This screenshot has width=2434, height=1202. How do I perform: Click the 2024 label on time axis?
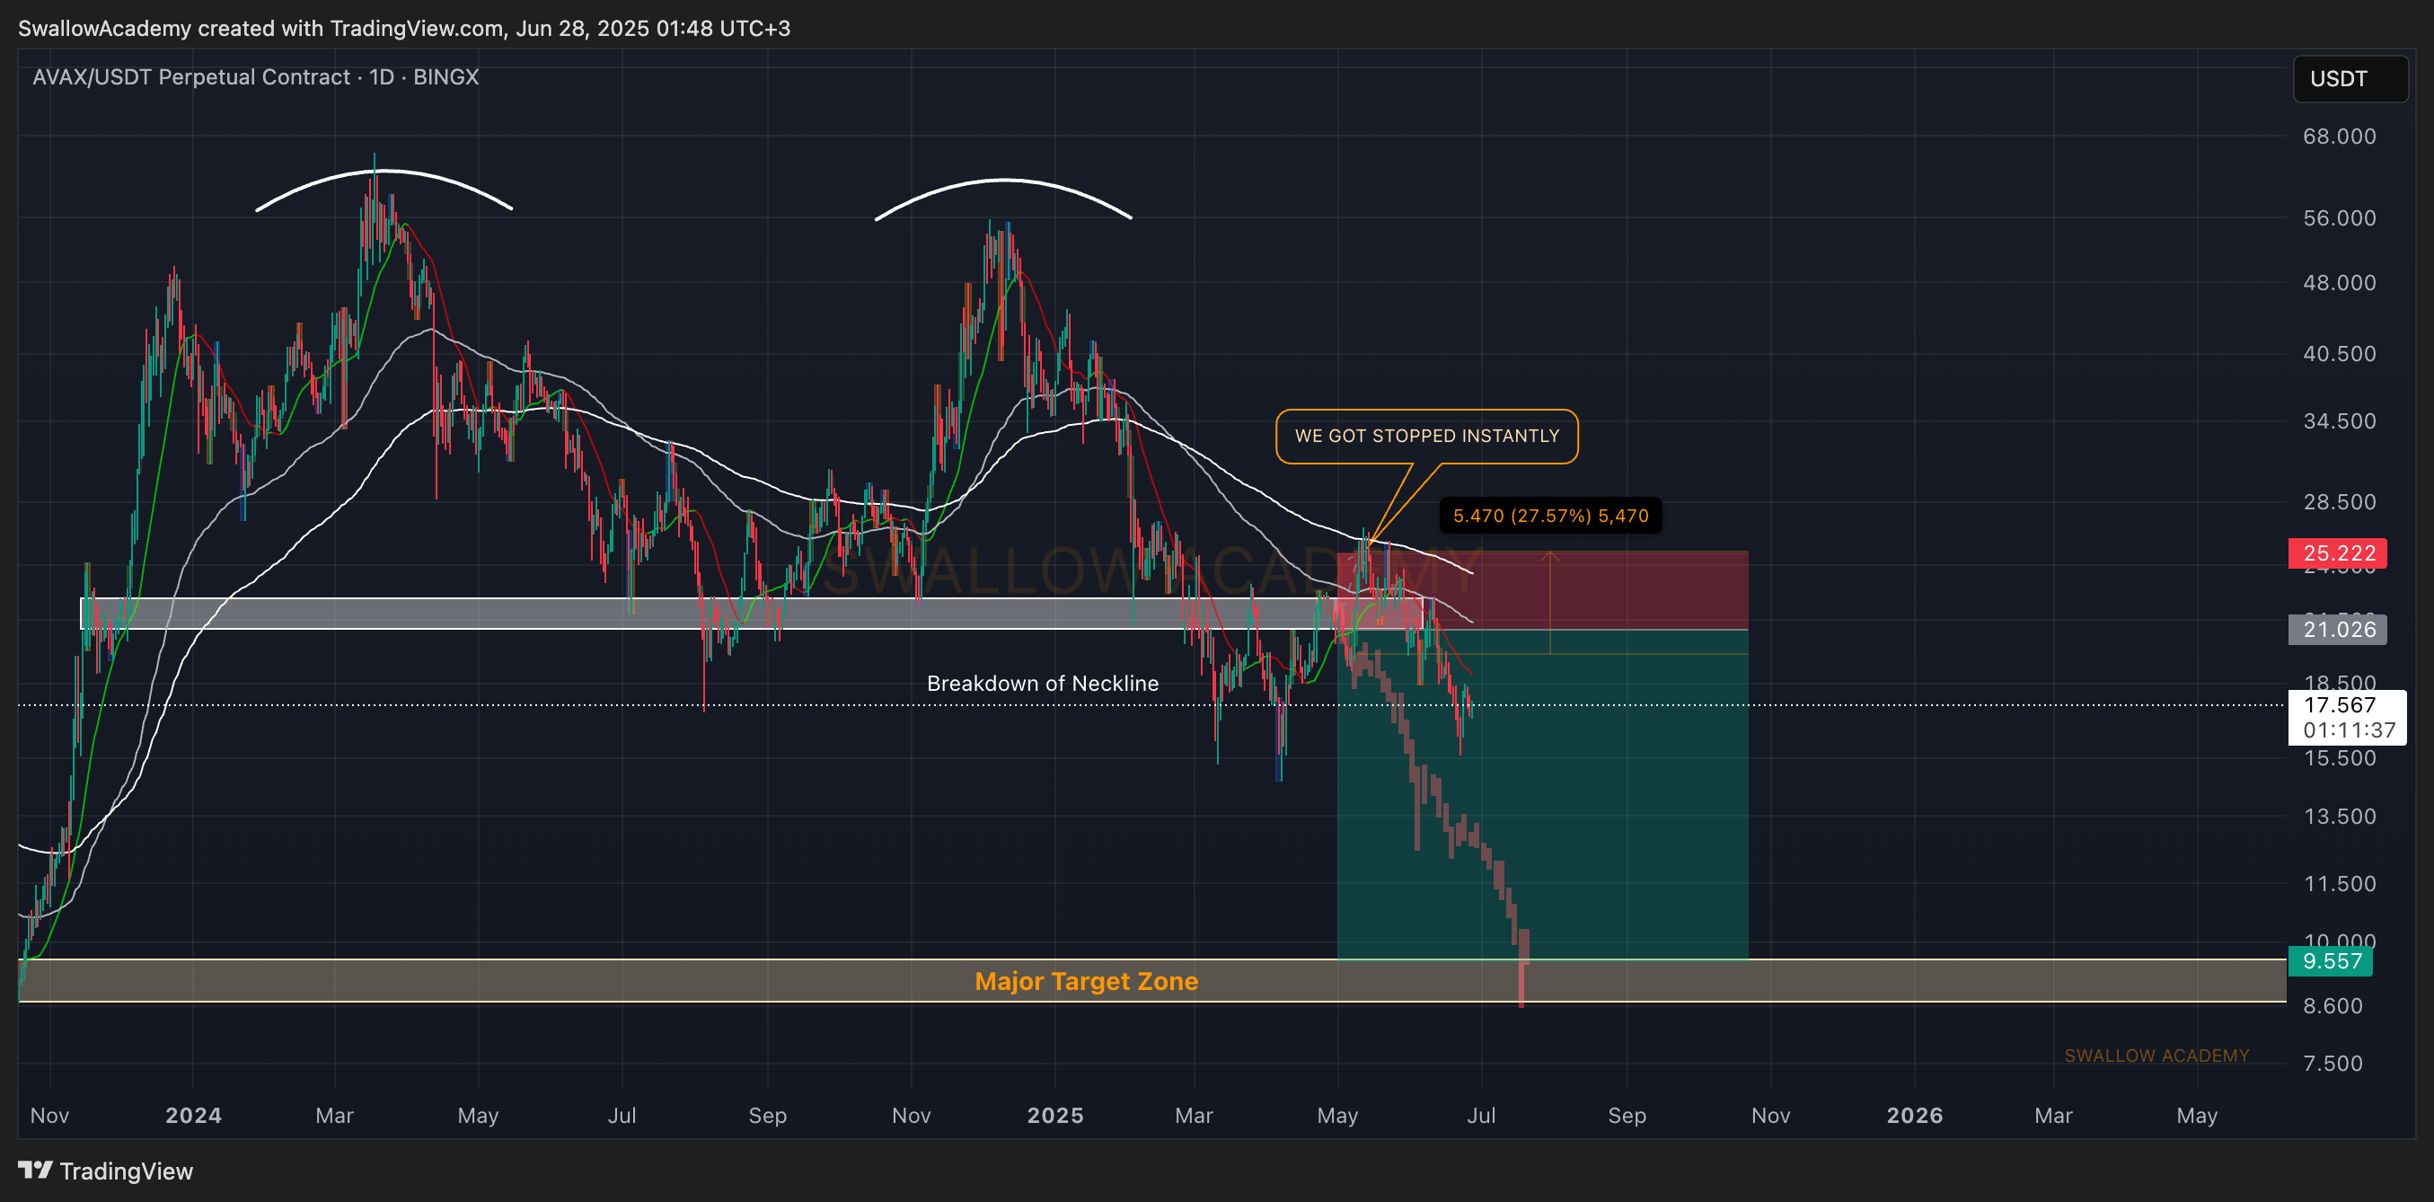194,1115
